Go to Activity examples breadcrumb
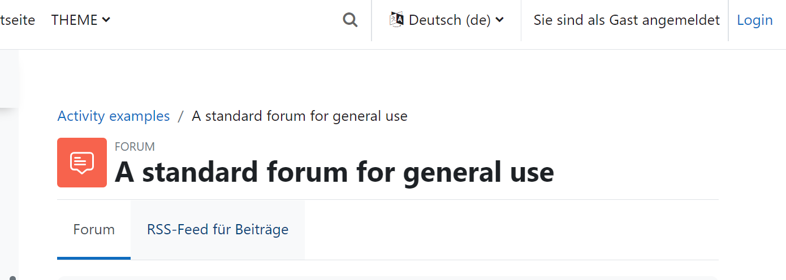Screen dimensions: 786x280 click(x=114, y=116)
